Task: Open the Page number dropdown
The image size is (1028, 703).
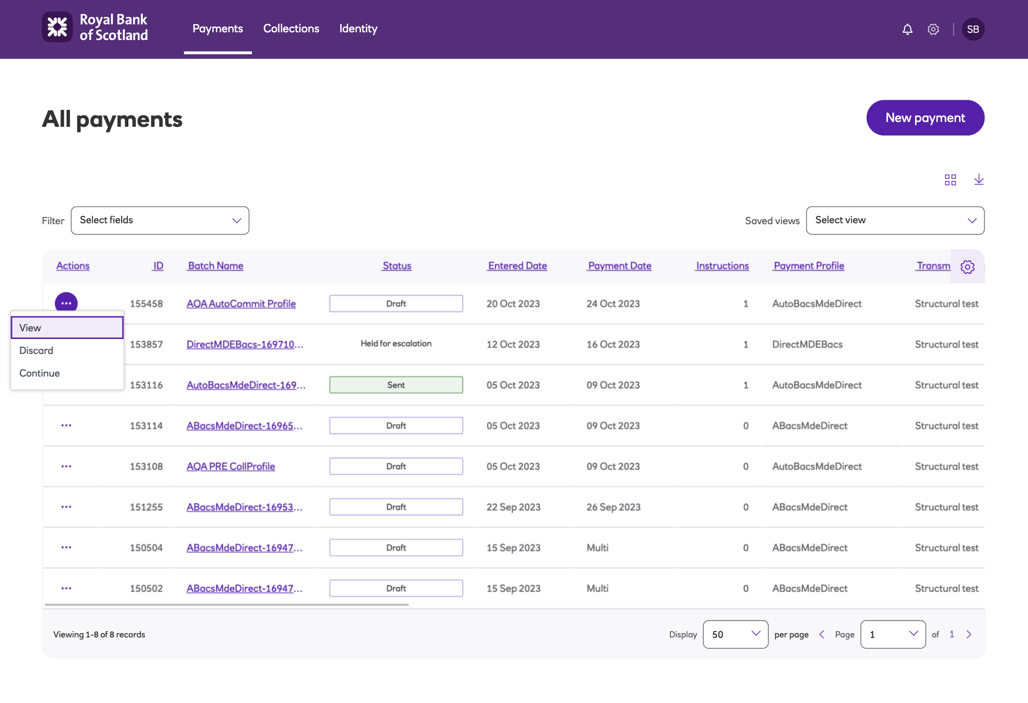Action: tap(893, 635)
